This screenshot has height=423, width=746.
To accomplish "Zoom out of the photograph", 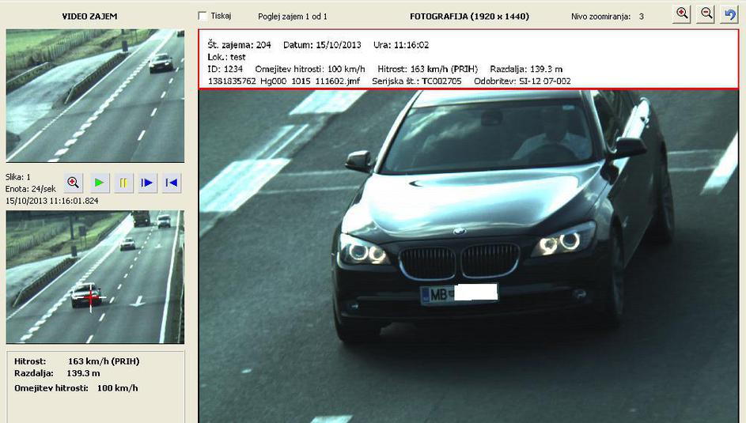I will point(706,14).
